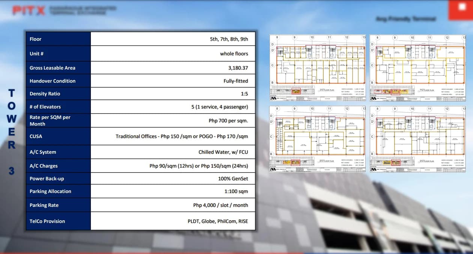The width and height of the screenshot is (473, 254).
Task: Click the '# of Elevators' label
Action: pyautogui.click(x=45, y=107)
